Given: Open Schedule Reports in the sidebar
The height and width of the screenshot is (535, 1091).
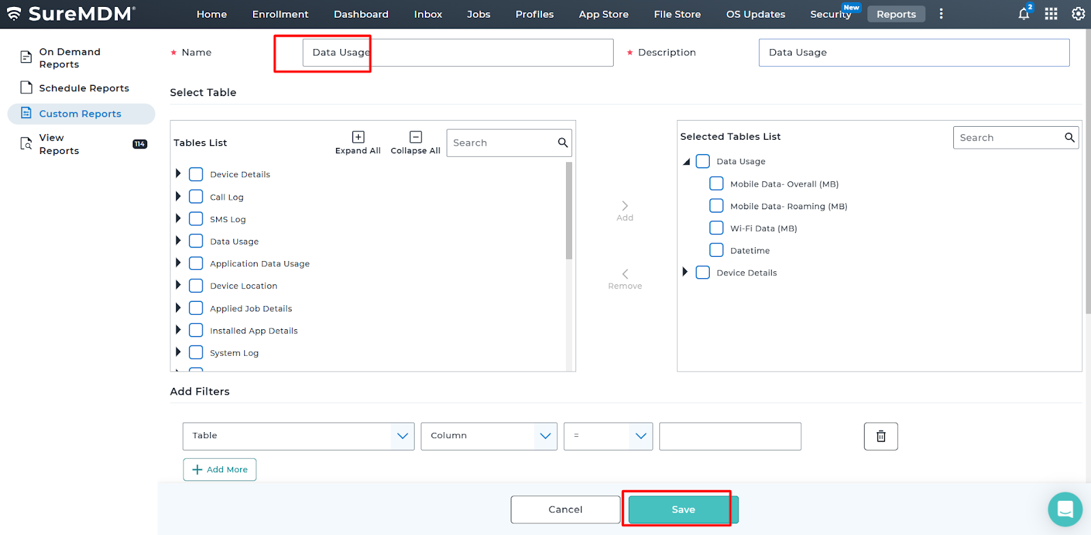Looking at the screenshot, I should tap(83, 88).
